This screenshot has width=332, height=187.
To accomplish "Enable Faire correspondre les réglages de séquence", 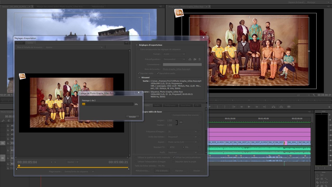I will click(138, 49).
